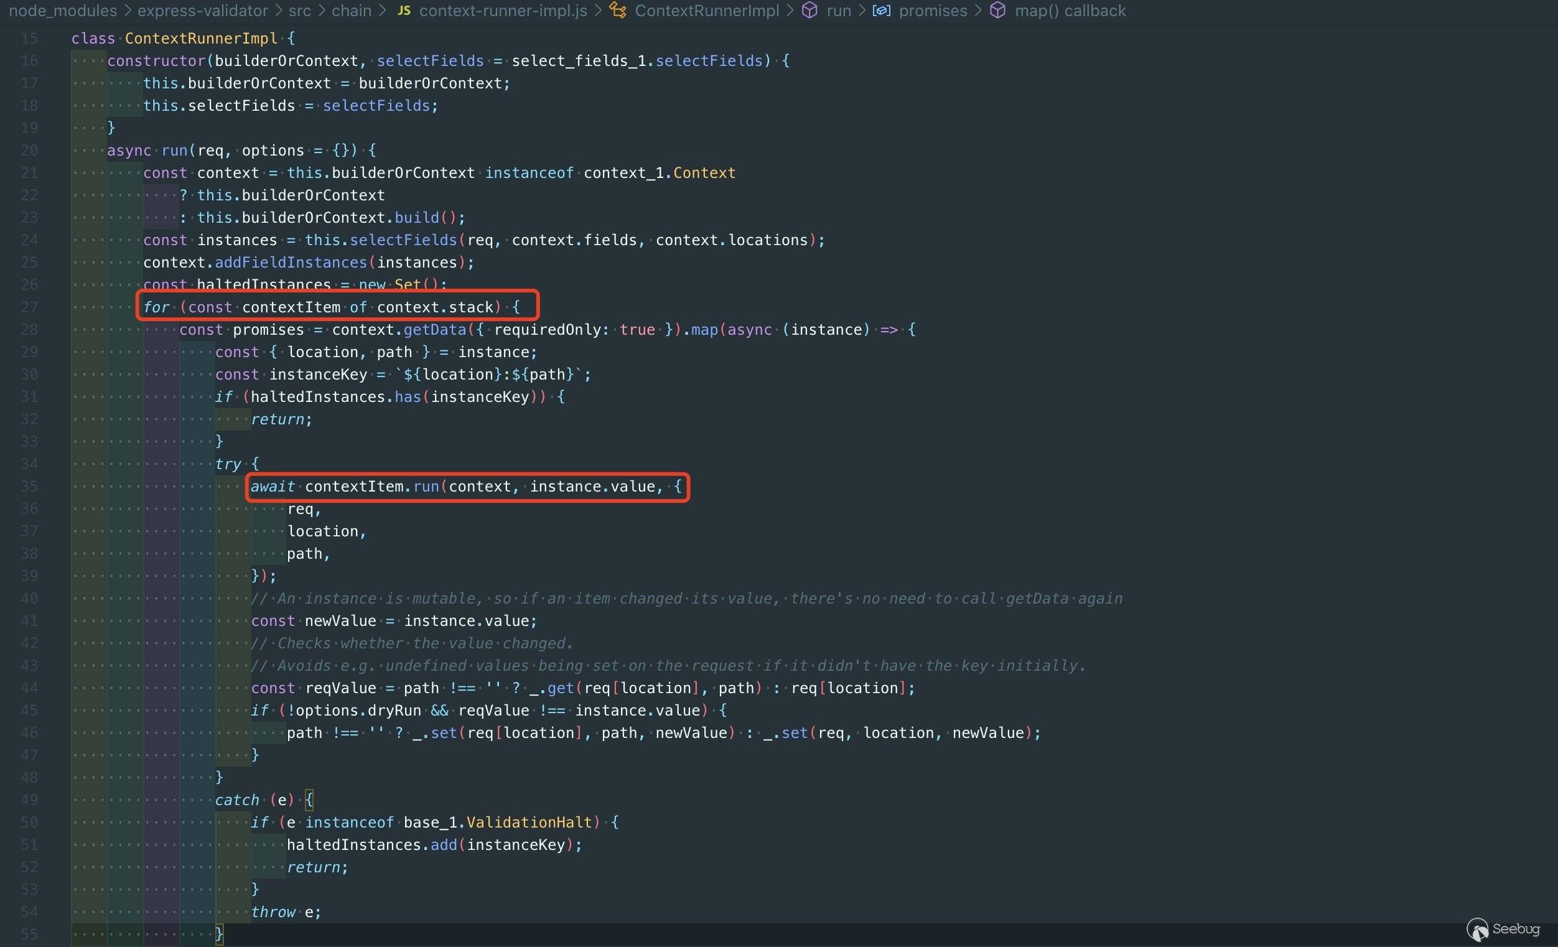Click line number 27 in the gutter
Image resolution: width=1558 pixels, height=947 pixels.
(x=29, y=307)
